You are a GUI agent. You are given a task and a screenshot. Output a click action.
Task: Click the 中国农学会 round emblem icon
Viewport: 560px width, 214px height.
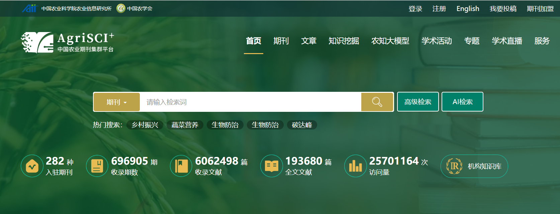click(121, 8)
